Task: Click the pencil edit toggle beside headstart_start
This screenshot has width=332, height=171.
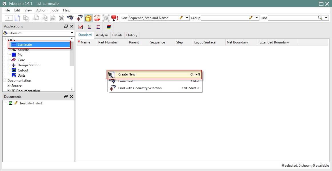Action: [15, 103]
